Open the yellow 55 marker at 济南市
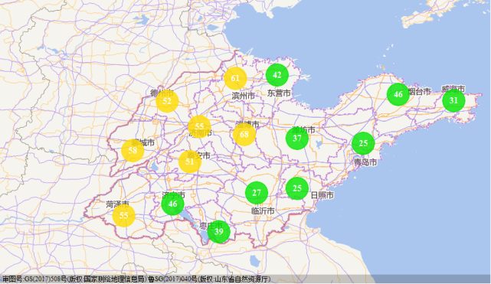Viewport: 491px width, 284px height. point(199,126)
